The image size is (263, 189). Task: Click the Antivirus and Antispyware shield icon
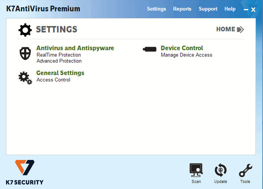[x=25, y=54]
